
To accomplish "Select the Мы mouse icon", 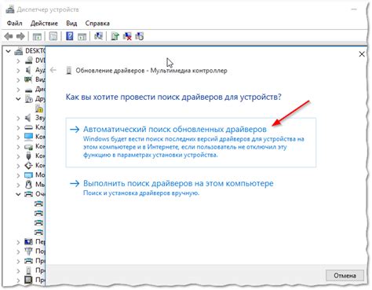I will tap(28, 185).
